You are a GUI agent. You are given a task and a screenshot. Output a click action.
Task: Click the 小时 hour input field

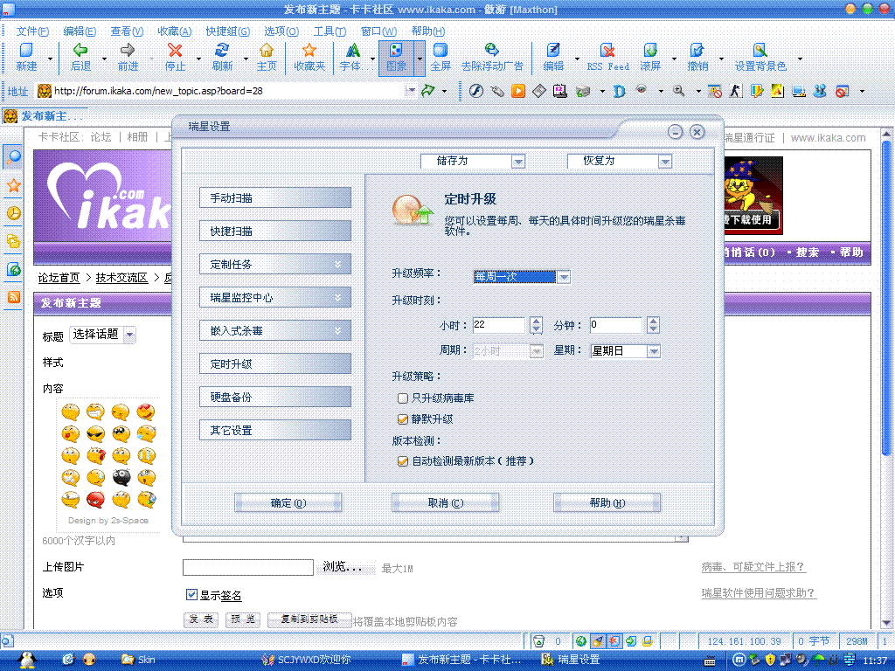(x=498, y=325)
